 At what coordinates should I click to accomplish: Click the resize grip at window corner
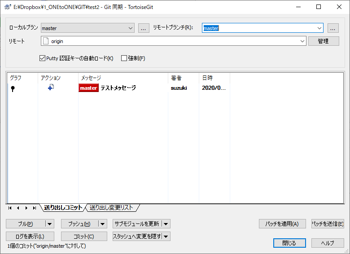347,251
